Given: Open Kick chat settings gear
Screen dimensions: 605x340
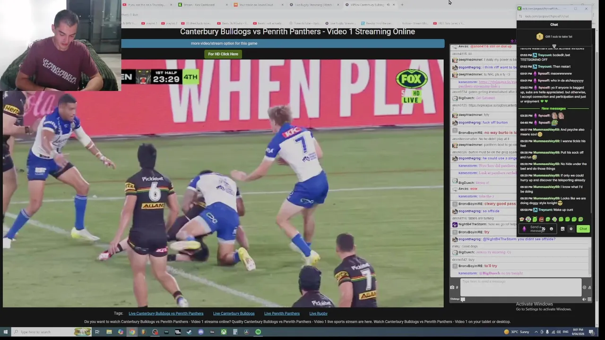Looking at the screenshot, I should tap(570, 229).
